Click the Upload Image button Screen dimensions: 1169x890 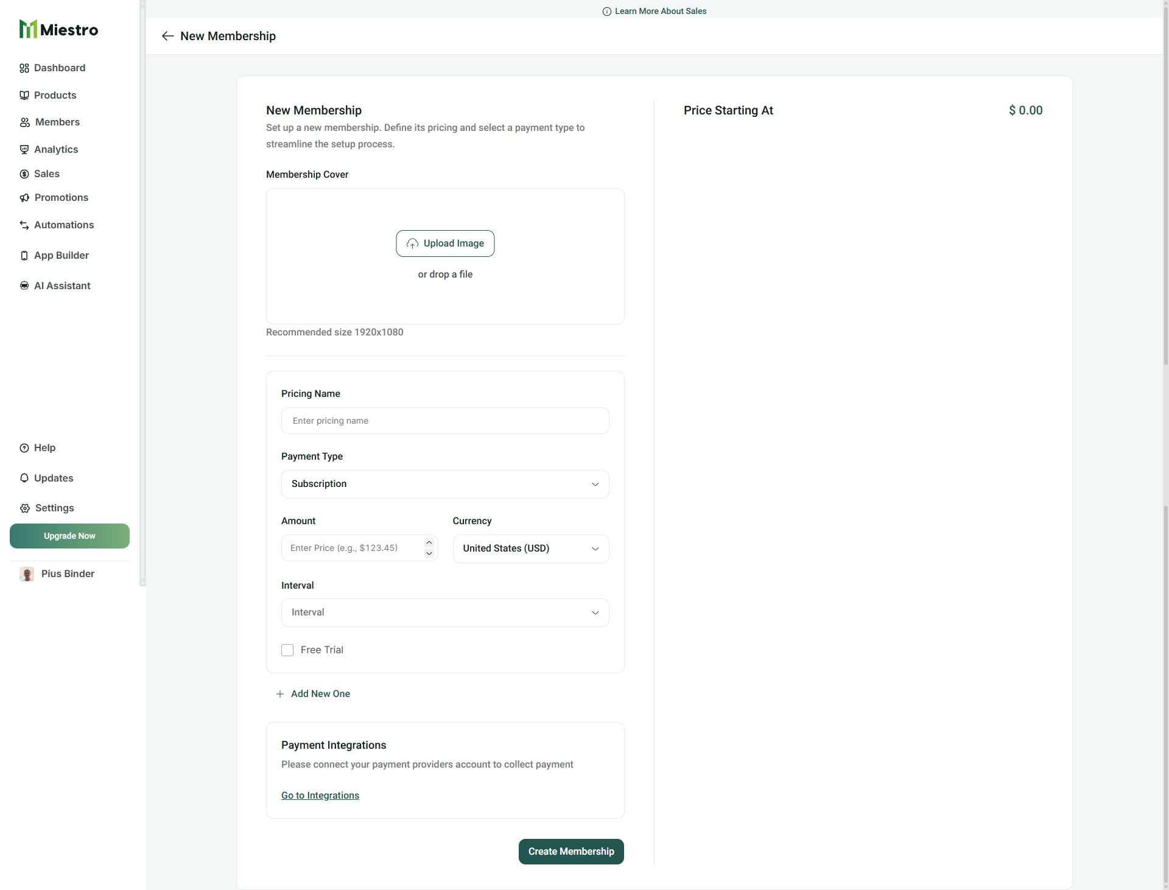click(x=444, y=244)
